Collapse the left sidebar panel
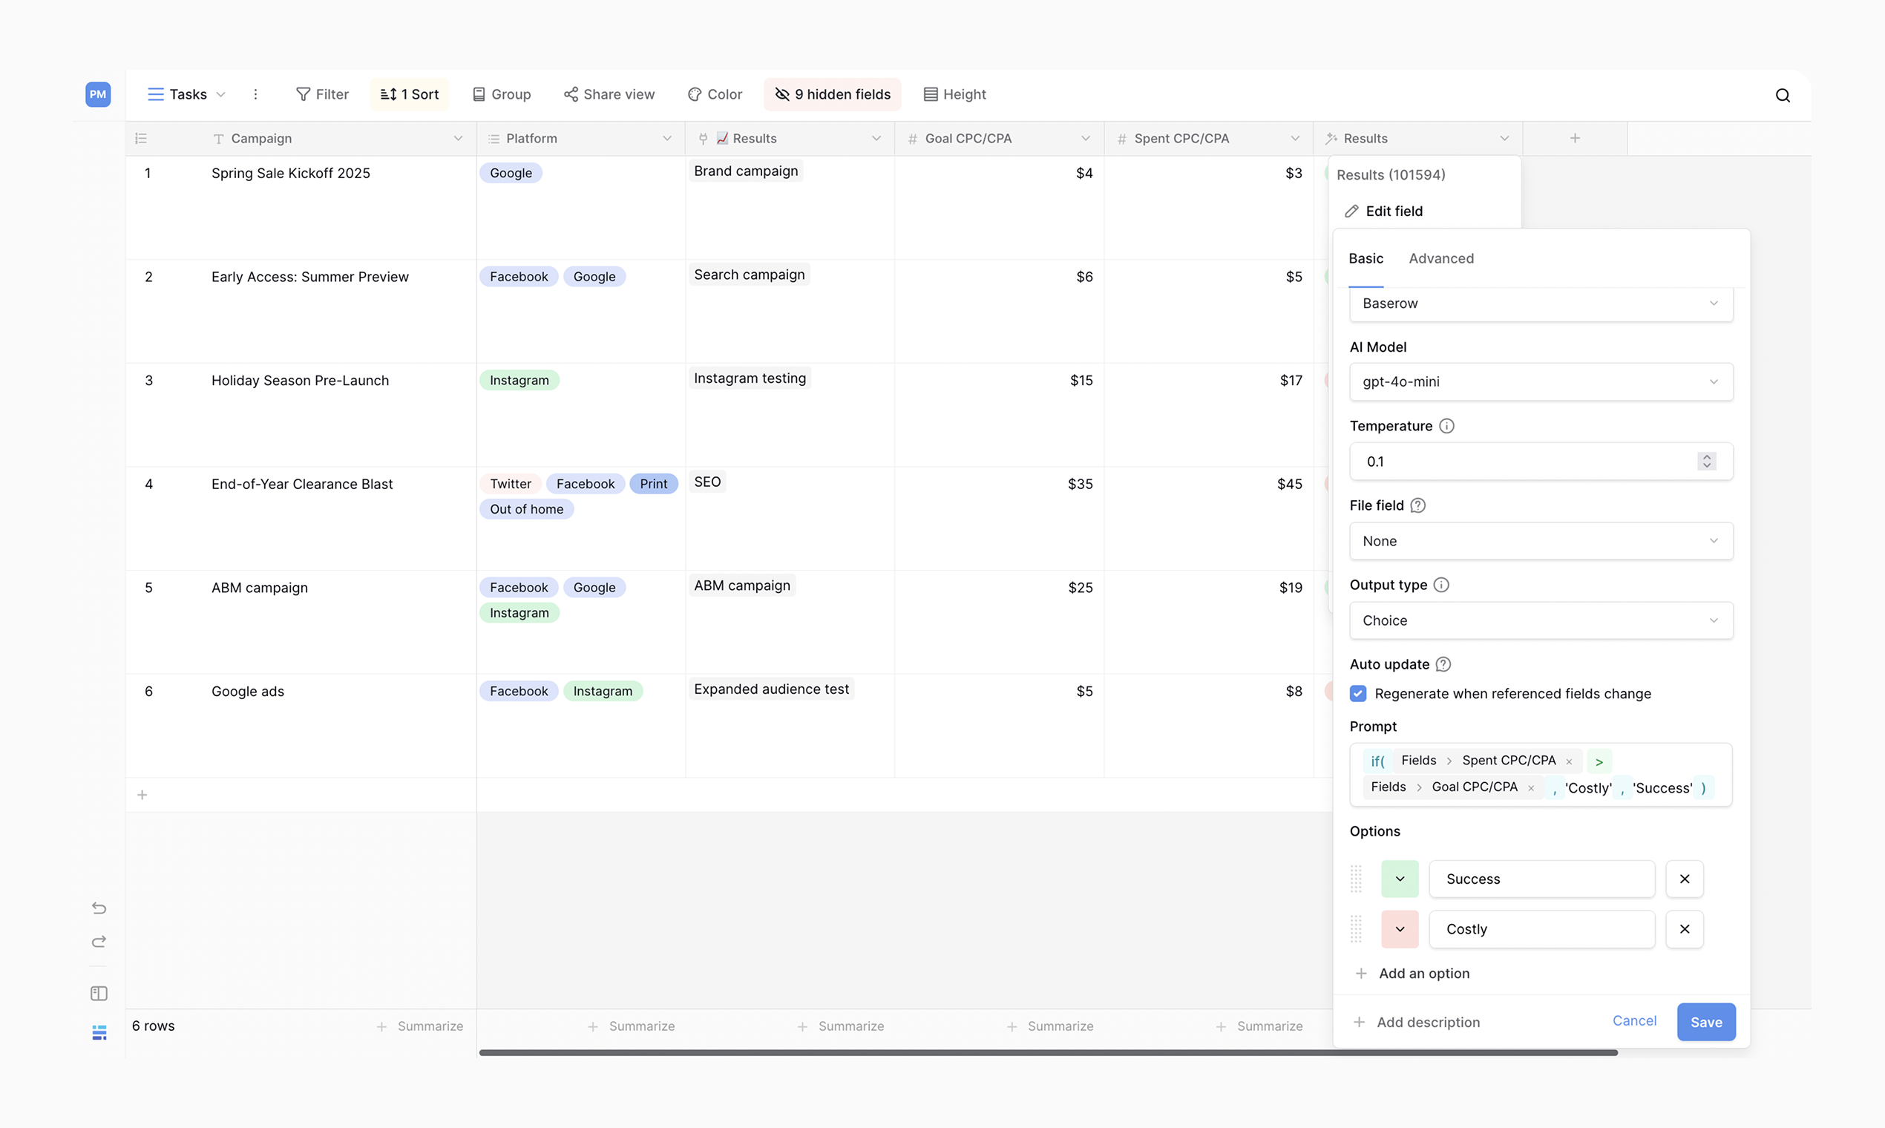This screenshot has height=1128, width=1885. [x=99, y=993]
